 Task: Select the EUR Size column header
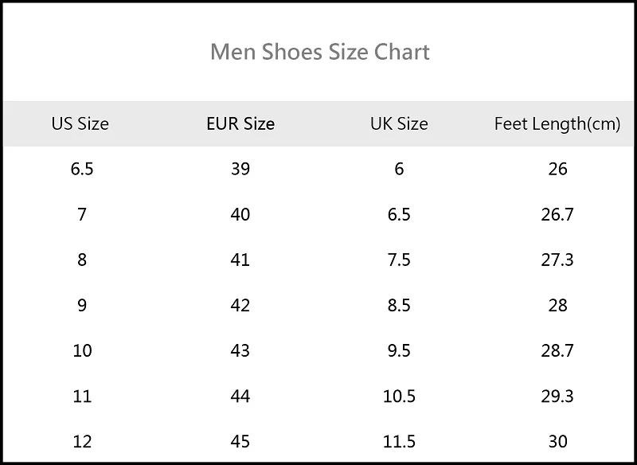click(x=240, y=124)
